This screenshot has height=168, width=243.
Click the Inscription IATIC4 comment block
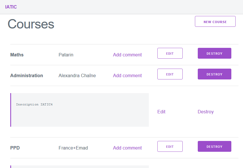point(80,110)
